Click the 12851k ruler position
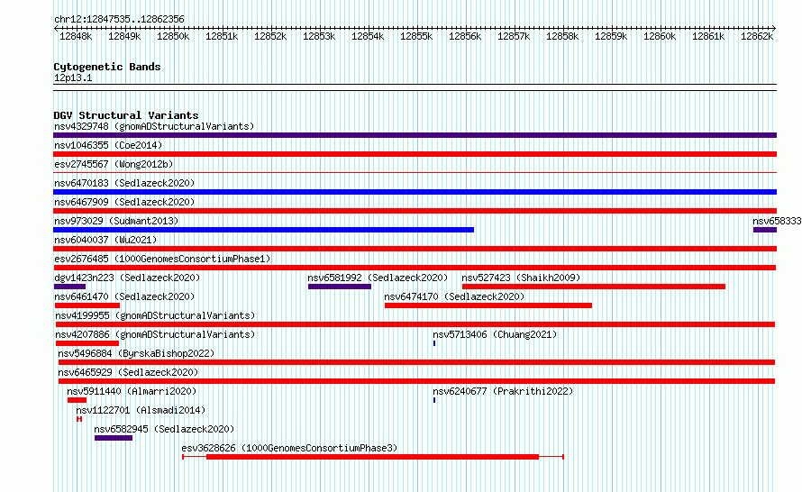Viewport: 802px width, 492px height. click(x=222, y=36)
